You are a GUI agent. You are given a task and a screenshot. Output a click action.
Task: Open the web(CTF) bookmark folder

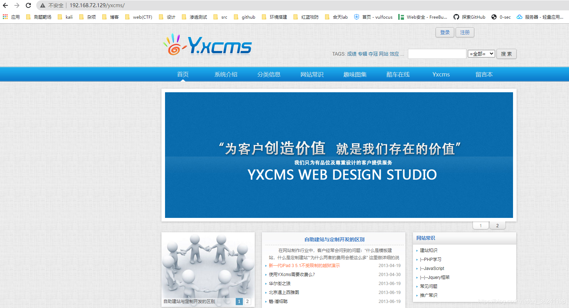click(x=138, y=17)
